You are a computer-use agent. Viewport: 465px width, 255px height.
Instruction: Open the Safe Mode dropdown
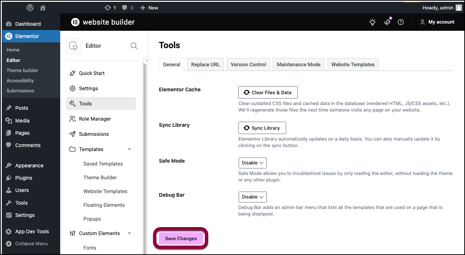click(x=252, y=163)
